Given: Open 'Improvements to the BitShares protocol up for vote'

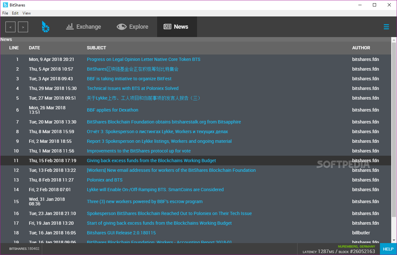Looking at the screenshot, I should pos(139,151).
